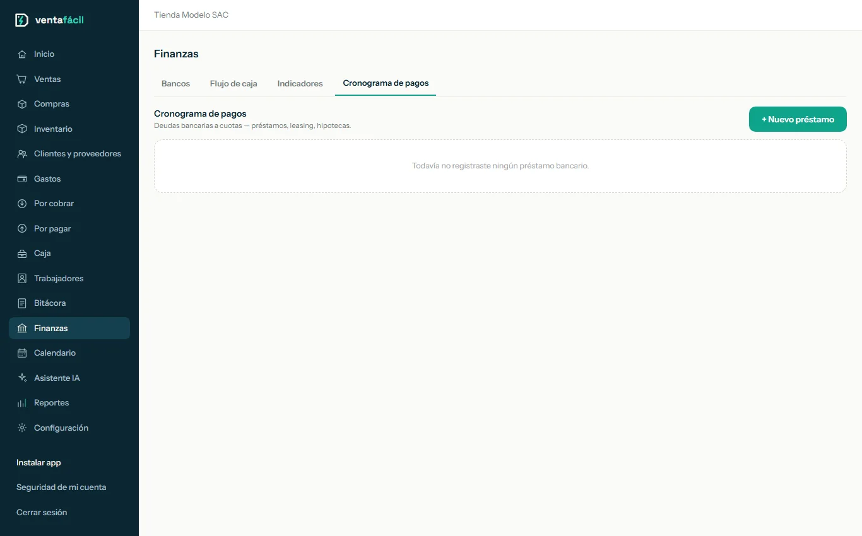
Task: Click the Compras box icon
Action: 22,104
